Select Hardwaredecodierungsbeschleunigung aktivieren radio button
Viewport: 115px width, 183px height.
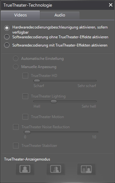(7, 28)
